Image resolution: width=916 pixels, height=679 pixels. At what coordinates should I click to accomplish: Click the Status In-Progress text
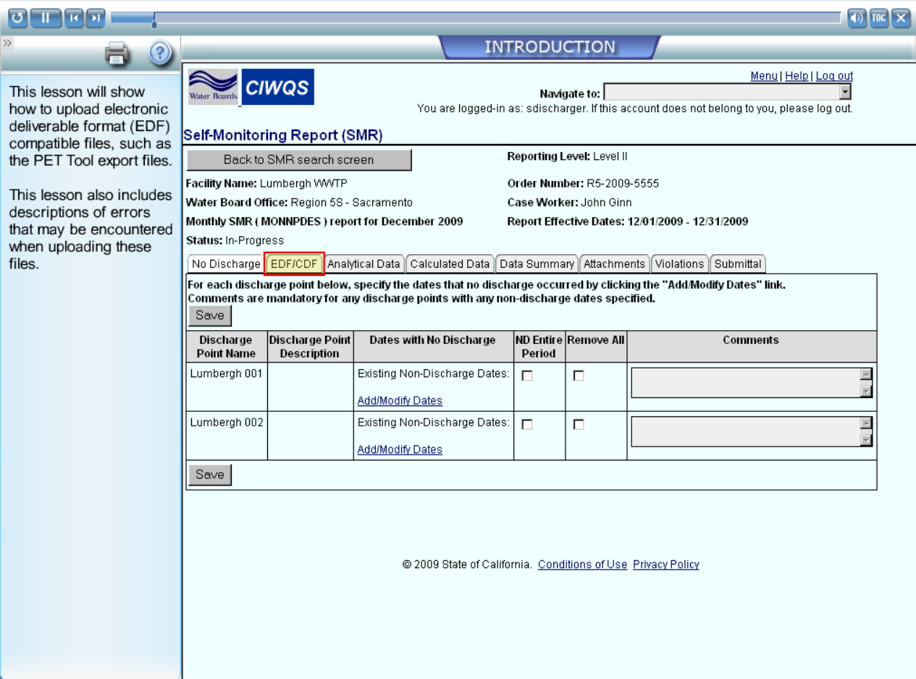[235, 240]
